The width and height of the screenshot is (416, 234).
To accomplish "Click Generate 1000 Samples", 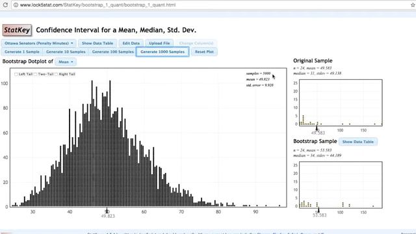I will (162, 52).
